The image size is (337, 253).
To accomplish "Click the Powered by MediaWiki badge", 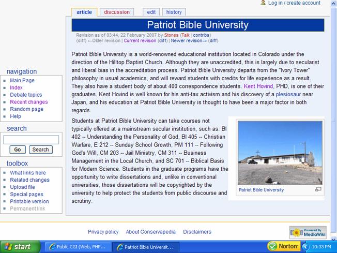I will pyautogui.click(x=308, y=232).
